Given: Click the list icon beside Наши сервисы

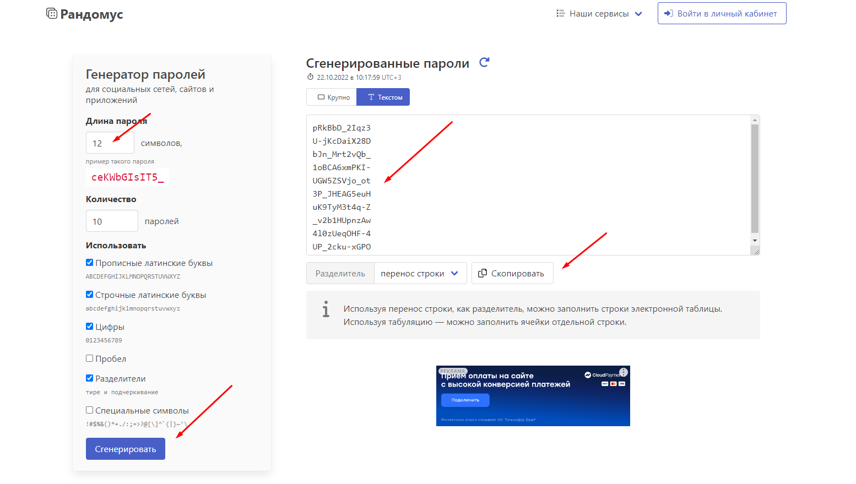Looking at the screenshot, I should tap(561, 13).
